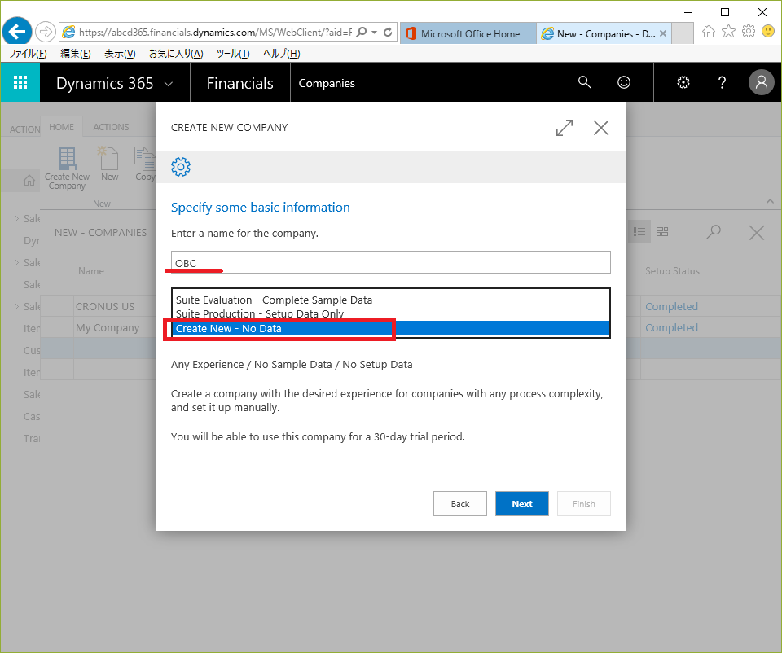Open the browser Home icon
Screen dimensions: 782x653
coord(708,32)
